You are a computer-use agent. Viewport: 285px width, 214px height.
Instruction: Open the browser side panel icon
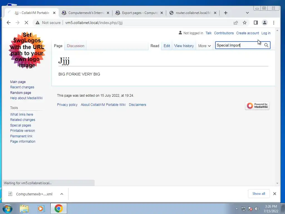pos(256,23)
